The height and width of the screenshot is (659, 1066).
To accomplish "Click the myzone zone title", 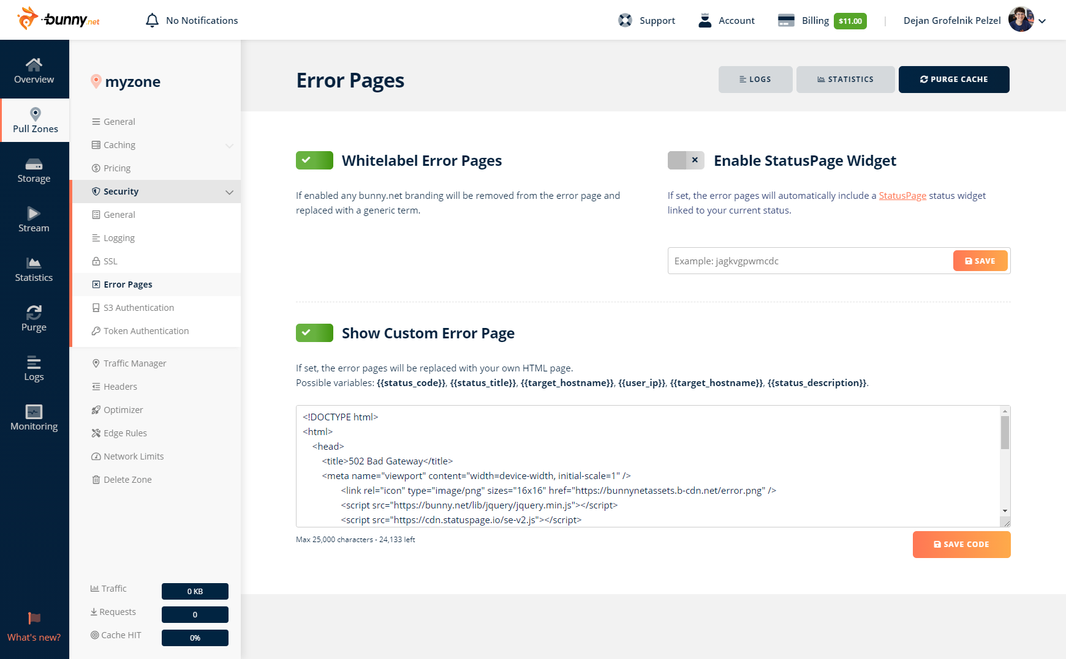I will point(132,82).
